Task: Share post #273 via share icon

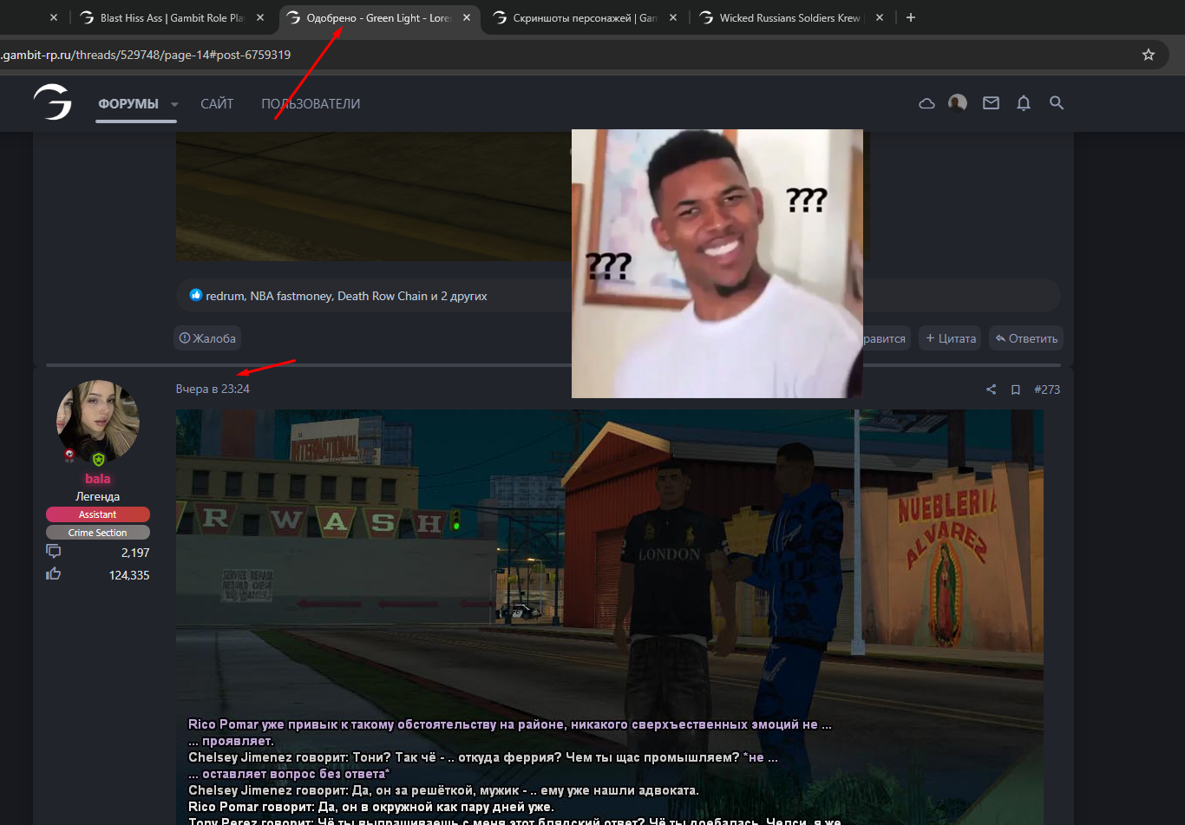Action: click(x=991, y=390)
